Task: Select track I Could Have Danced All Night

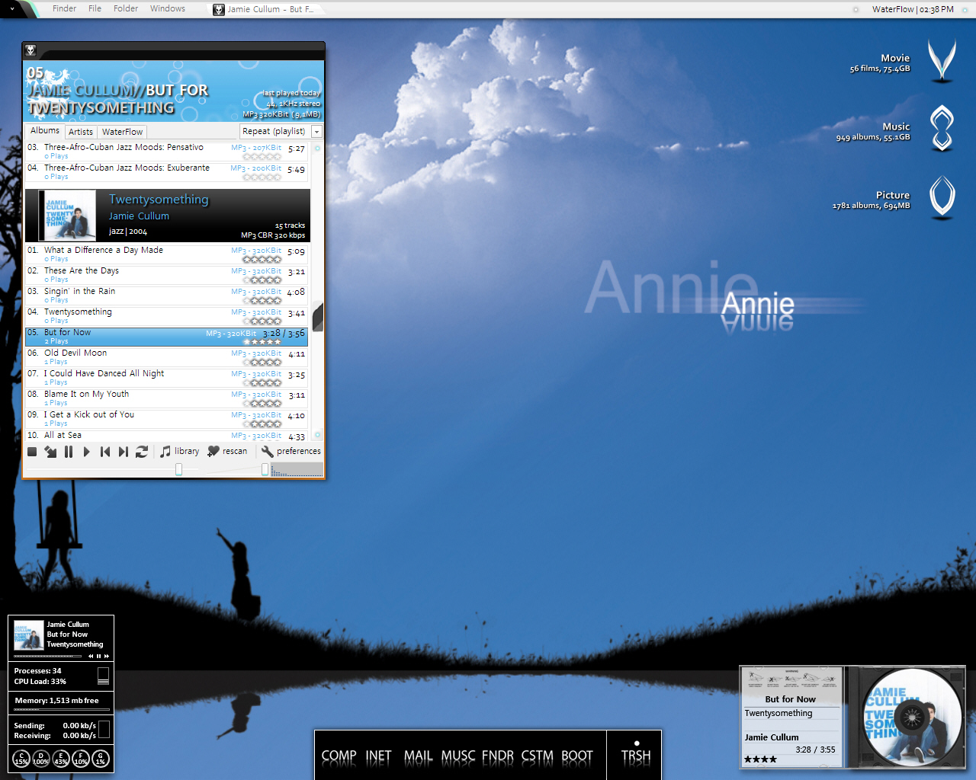Action: click(x=167, y=378)
